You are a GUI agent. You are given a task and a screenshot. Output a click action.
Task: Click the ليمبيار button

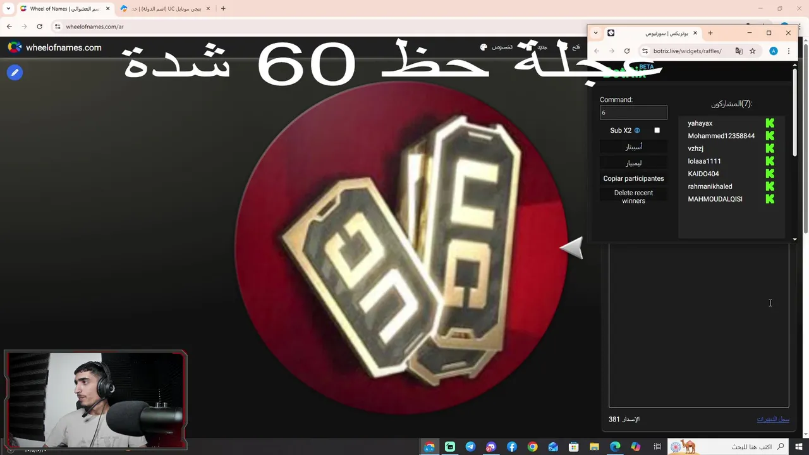pyautogui.click(x=633, y=163)
